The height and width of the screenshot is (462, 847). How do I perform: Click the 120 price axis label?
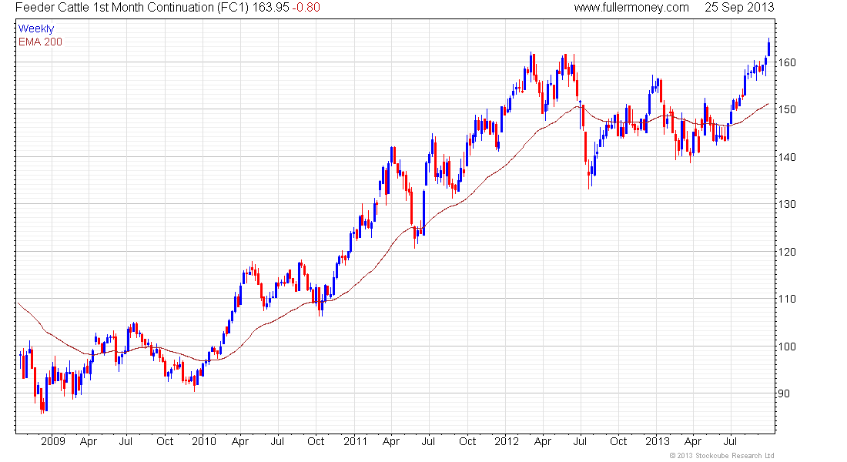click(x=786, y=252)
